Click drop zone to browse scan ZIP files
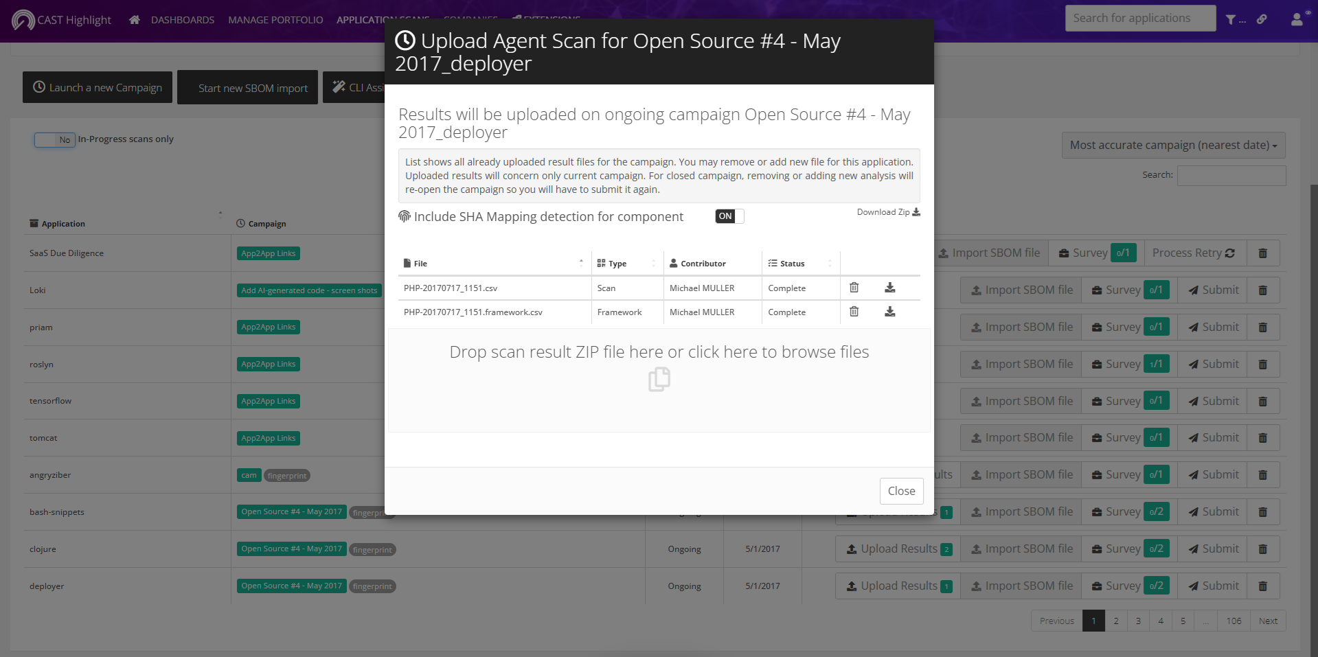This screenshot has height=657, width=1318. tap(659, 380)
